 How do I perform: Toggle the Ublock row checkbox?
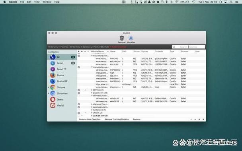[79, 113]
